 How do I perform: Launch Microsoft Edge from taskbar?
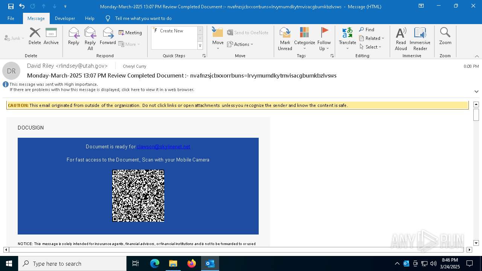(x=155, y=263)
